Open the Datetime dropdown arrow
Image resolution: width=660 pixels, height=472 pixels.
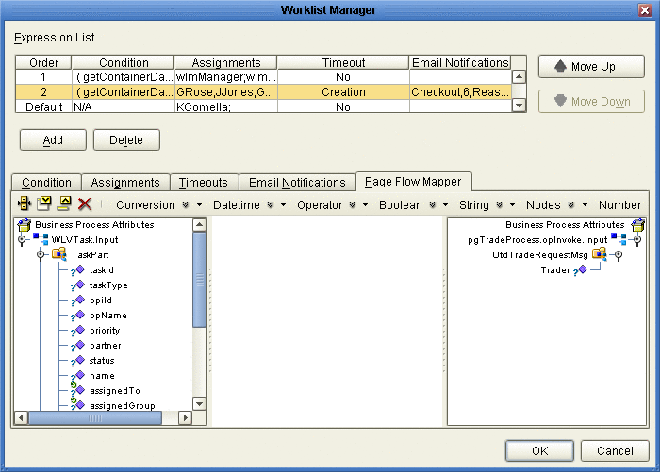click(283, 204)
